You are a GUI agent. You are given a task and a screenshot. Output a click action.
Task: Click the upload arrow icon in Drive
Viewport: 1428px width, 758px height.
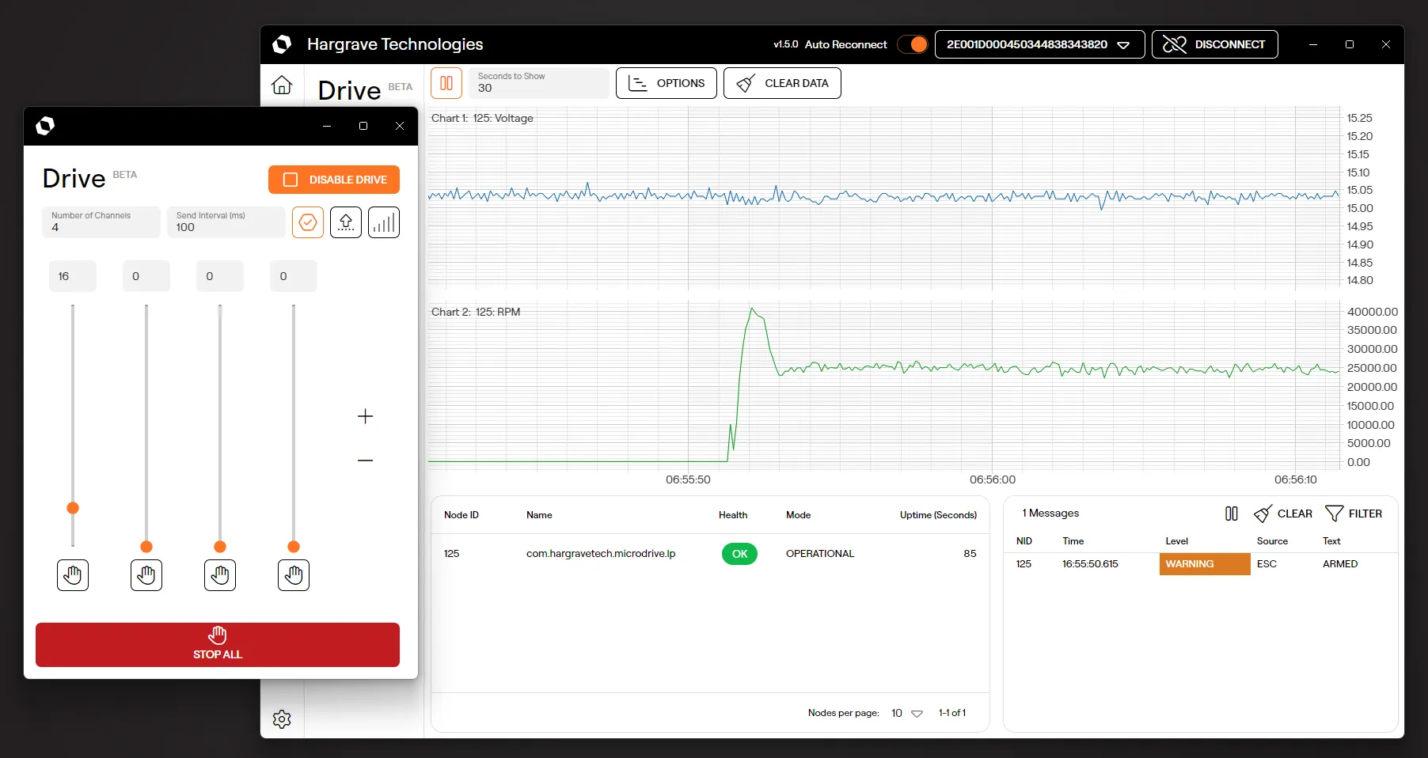click(346, 222)
